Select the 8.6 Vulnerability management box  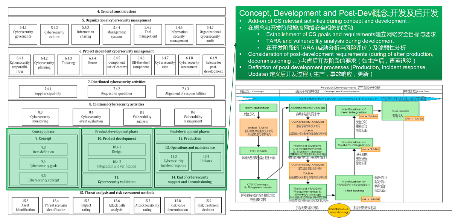[x=193, y=117]
